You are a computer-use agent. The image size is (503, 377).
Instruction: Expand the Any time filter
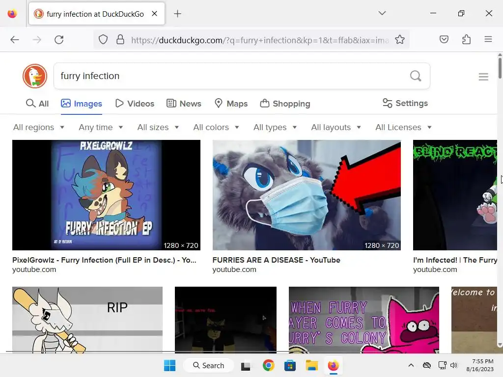tap(101, 127)
